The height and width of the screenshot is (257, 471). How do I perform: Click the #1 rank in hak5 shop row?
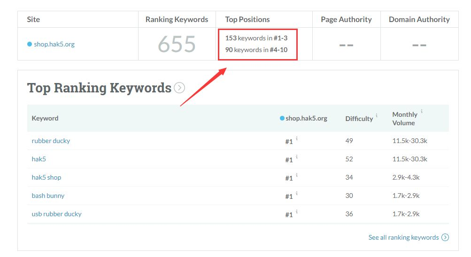[x=289, y=178]
